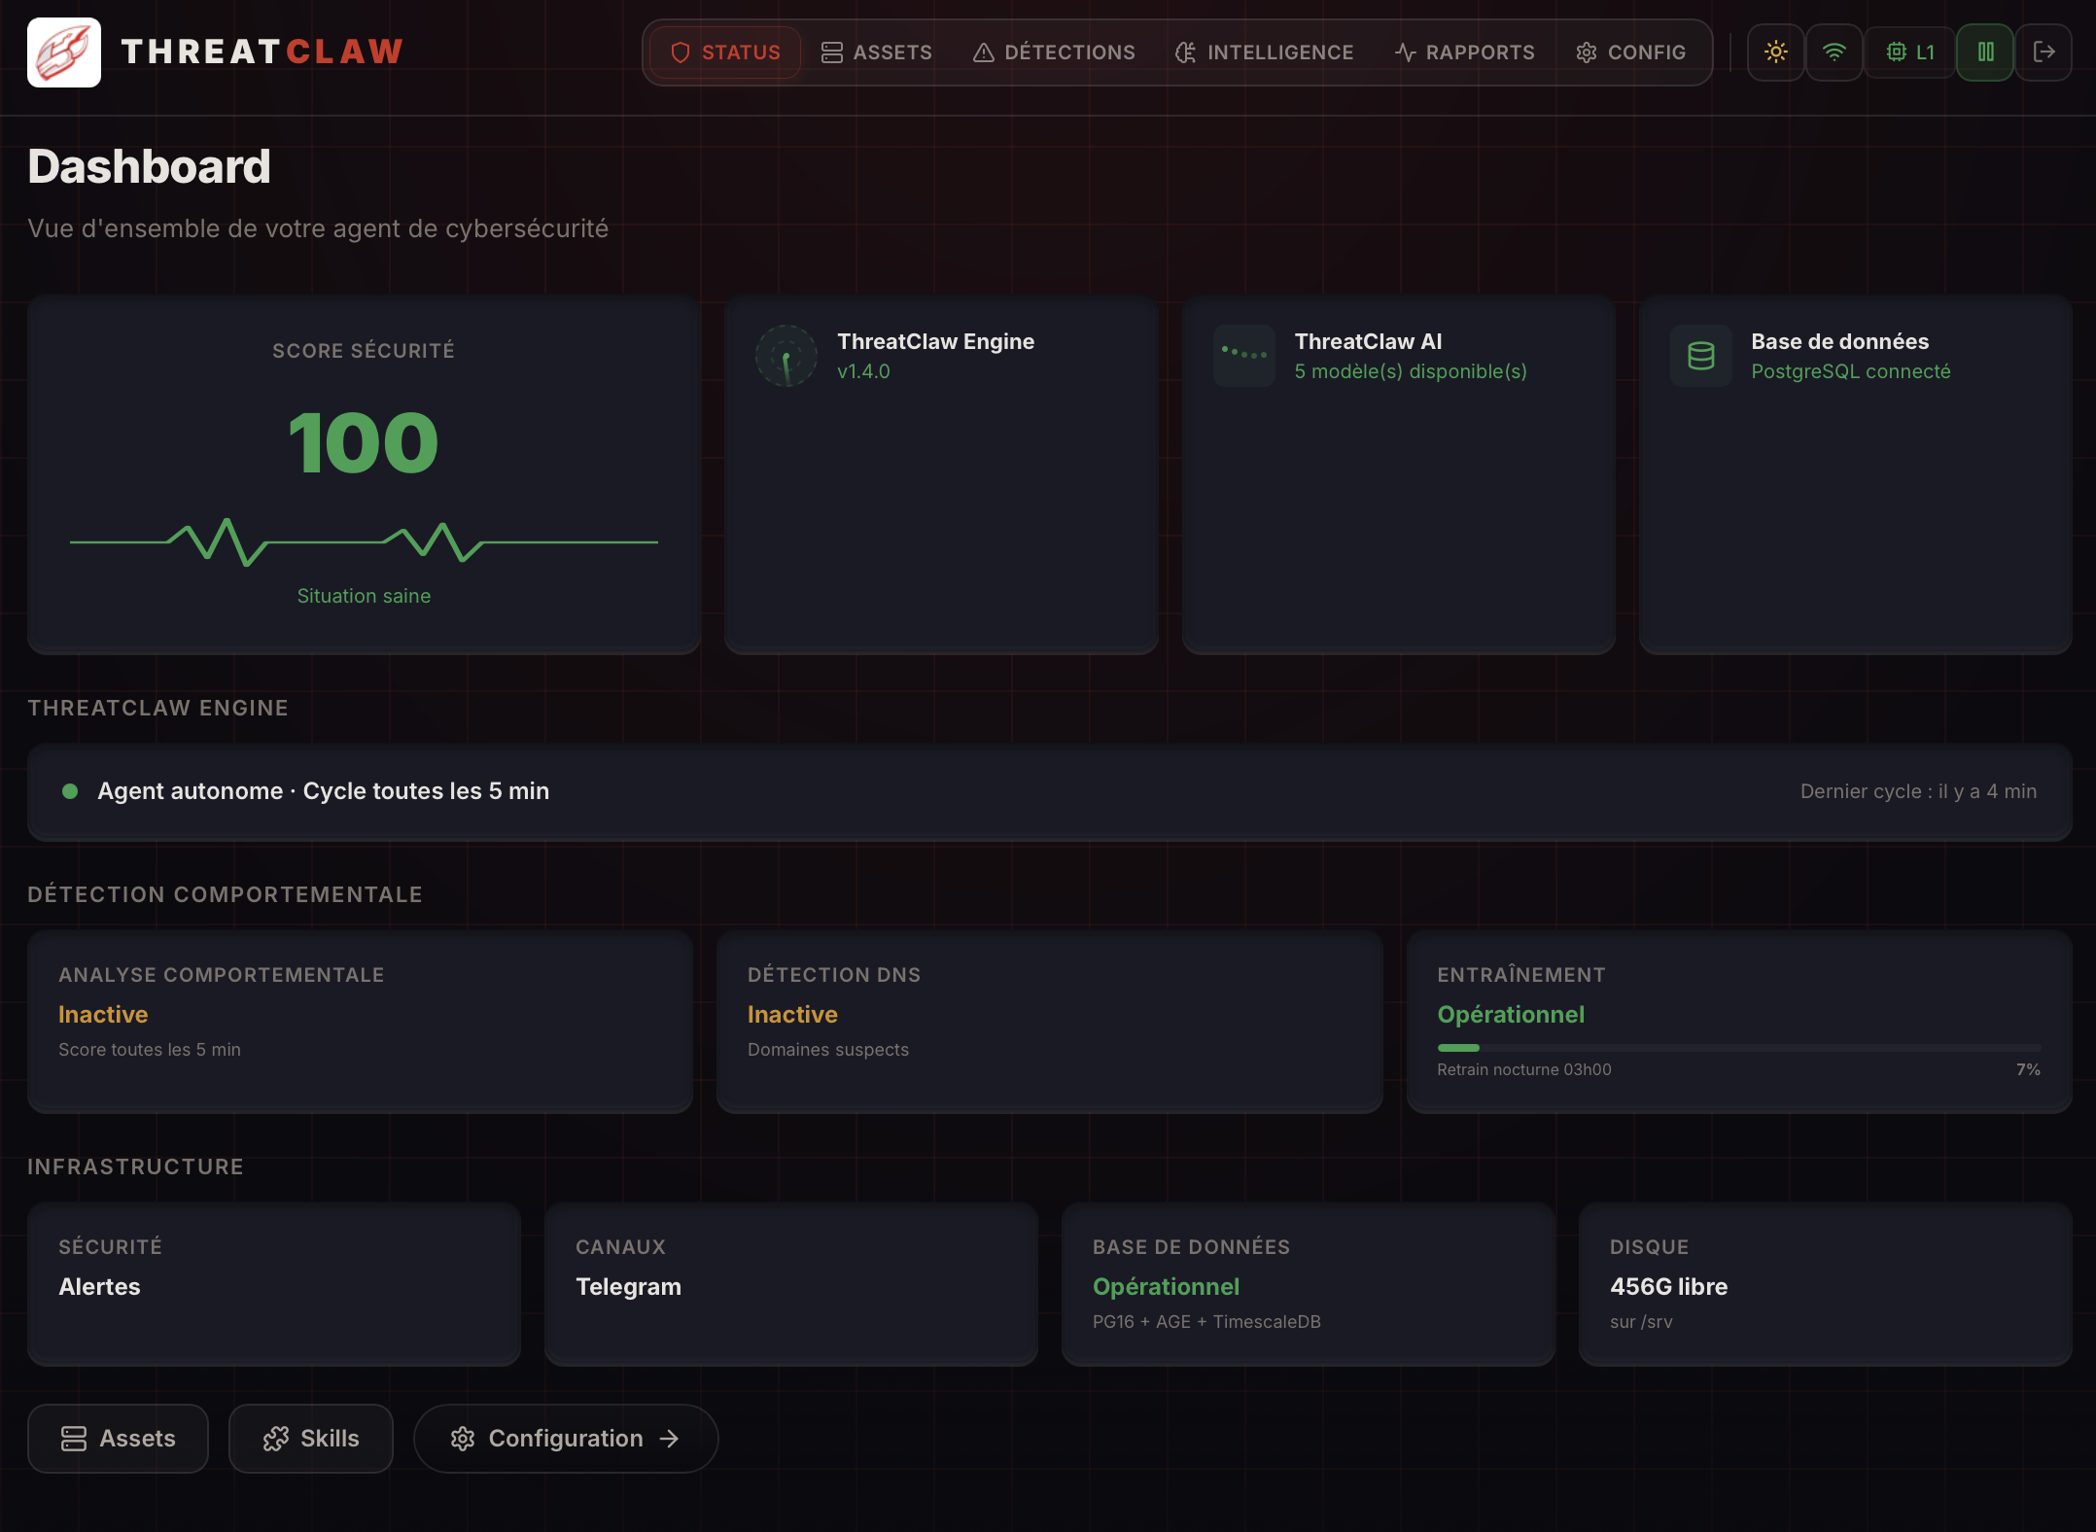The image size is (2096, 1532).
Task: Expand the Infrastructure section header
Action: tap(135, 1166)
